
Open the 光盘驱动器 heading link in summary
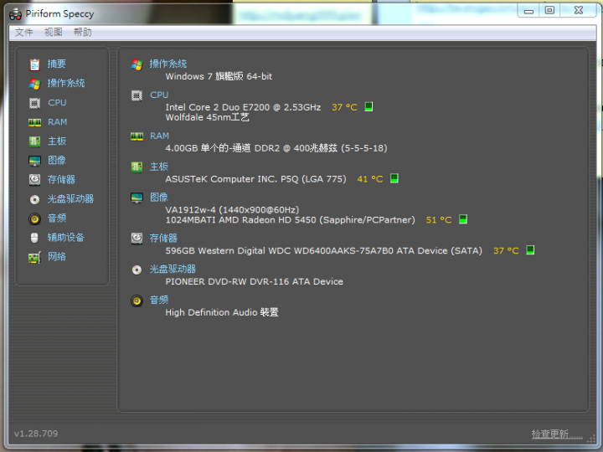pos(173,270)
